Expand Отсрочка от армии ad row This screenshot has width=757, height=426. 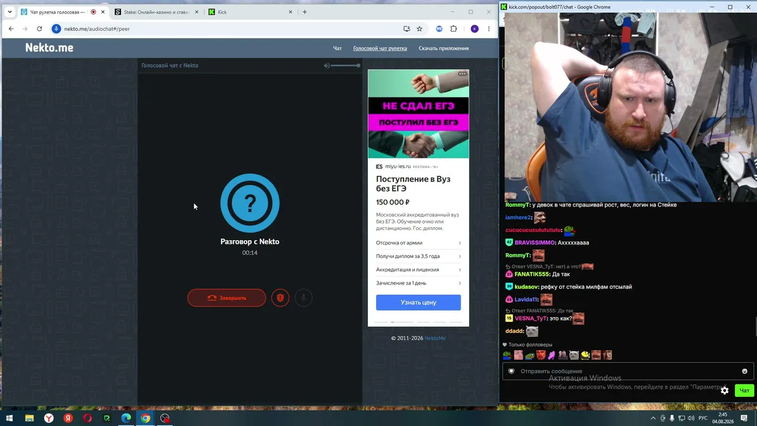[418, 243]
